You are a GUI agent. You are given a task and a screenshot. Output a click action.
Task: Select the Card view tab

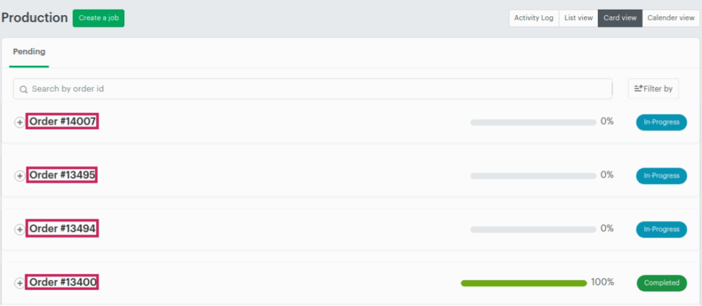coord(620,18)
